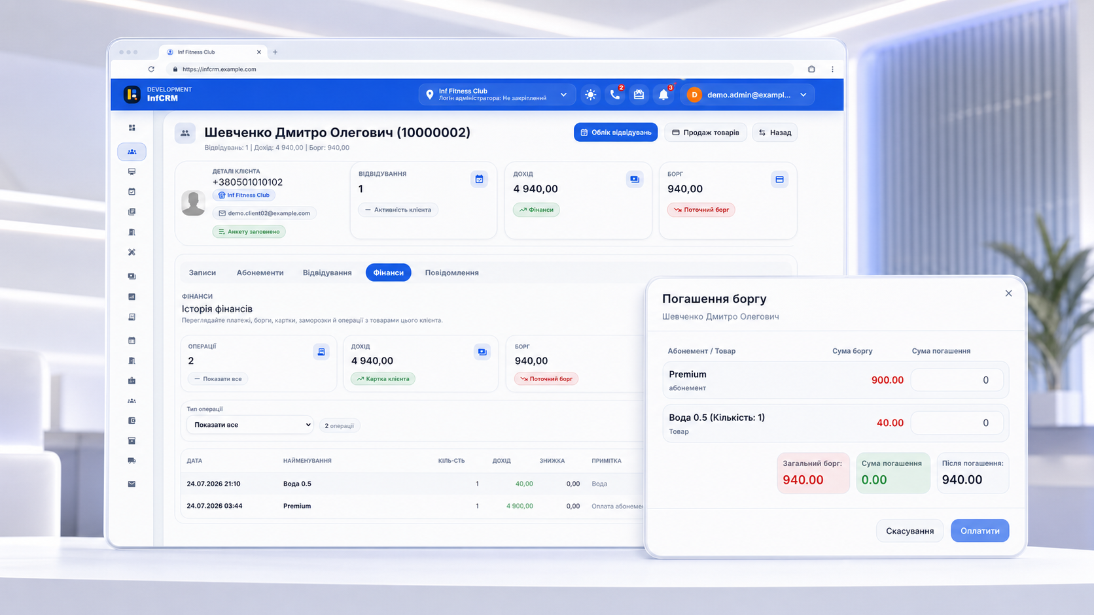Click the 900.00 debt amount for Premium

[887, 380]
